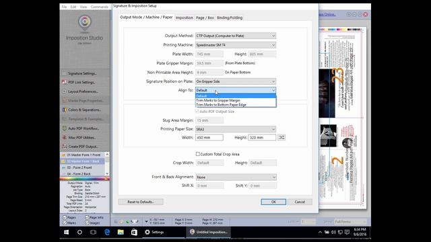This screenshot has height=242, width=431.
Task: Switch to the Page / Box tab
Action: (x=205, y=17)
